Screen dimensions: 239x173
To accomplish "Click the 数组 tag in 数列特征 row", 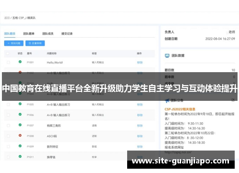I will point(94,147).
